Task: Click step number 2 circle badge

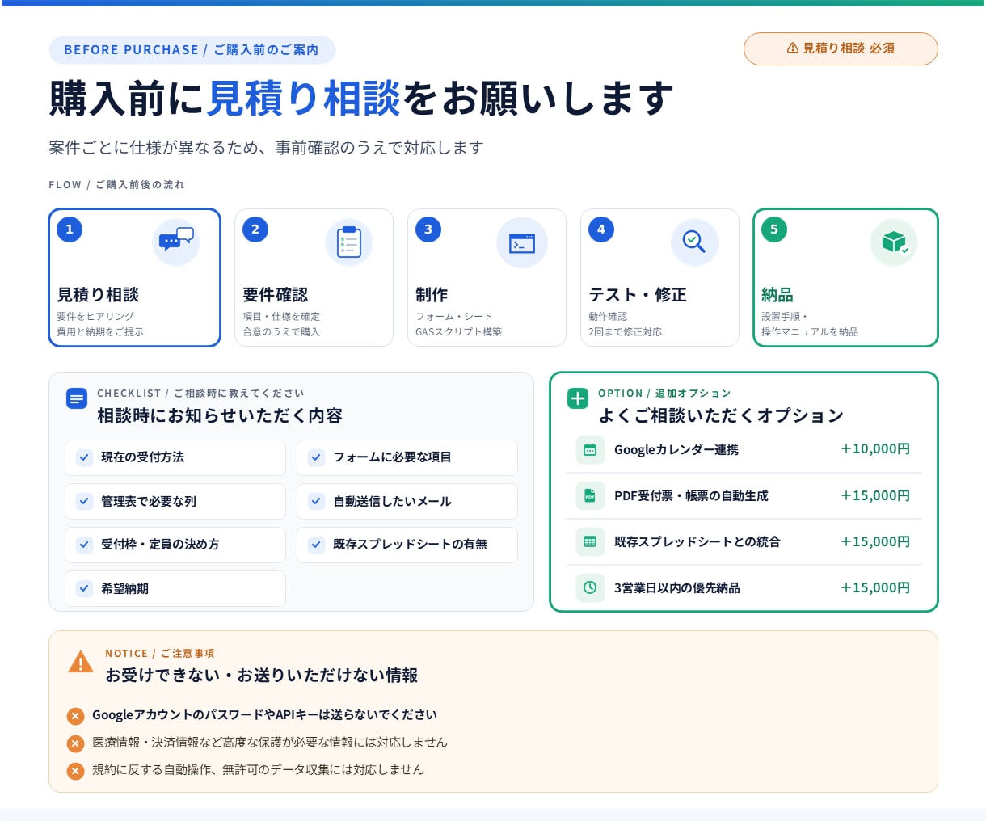Action: click(255, 229)
